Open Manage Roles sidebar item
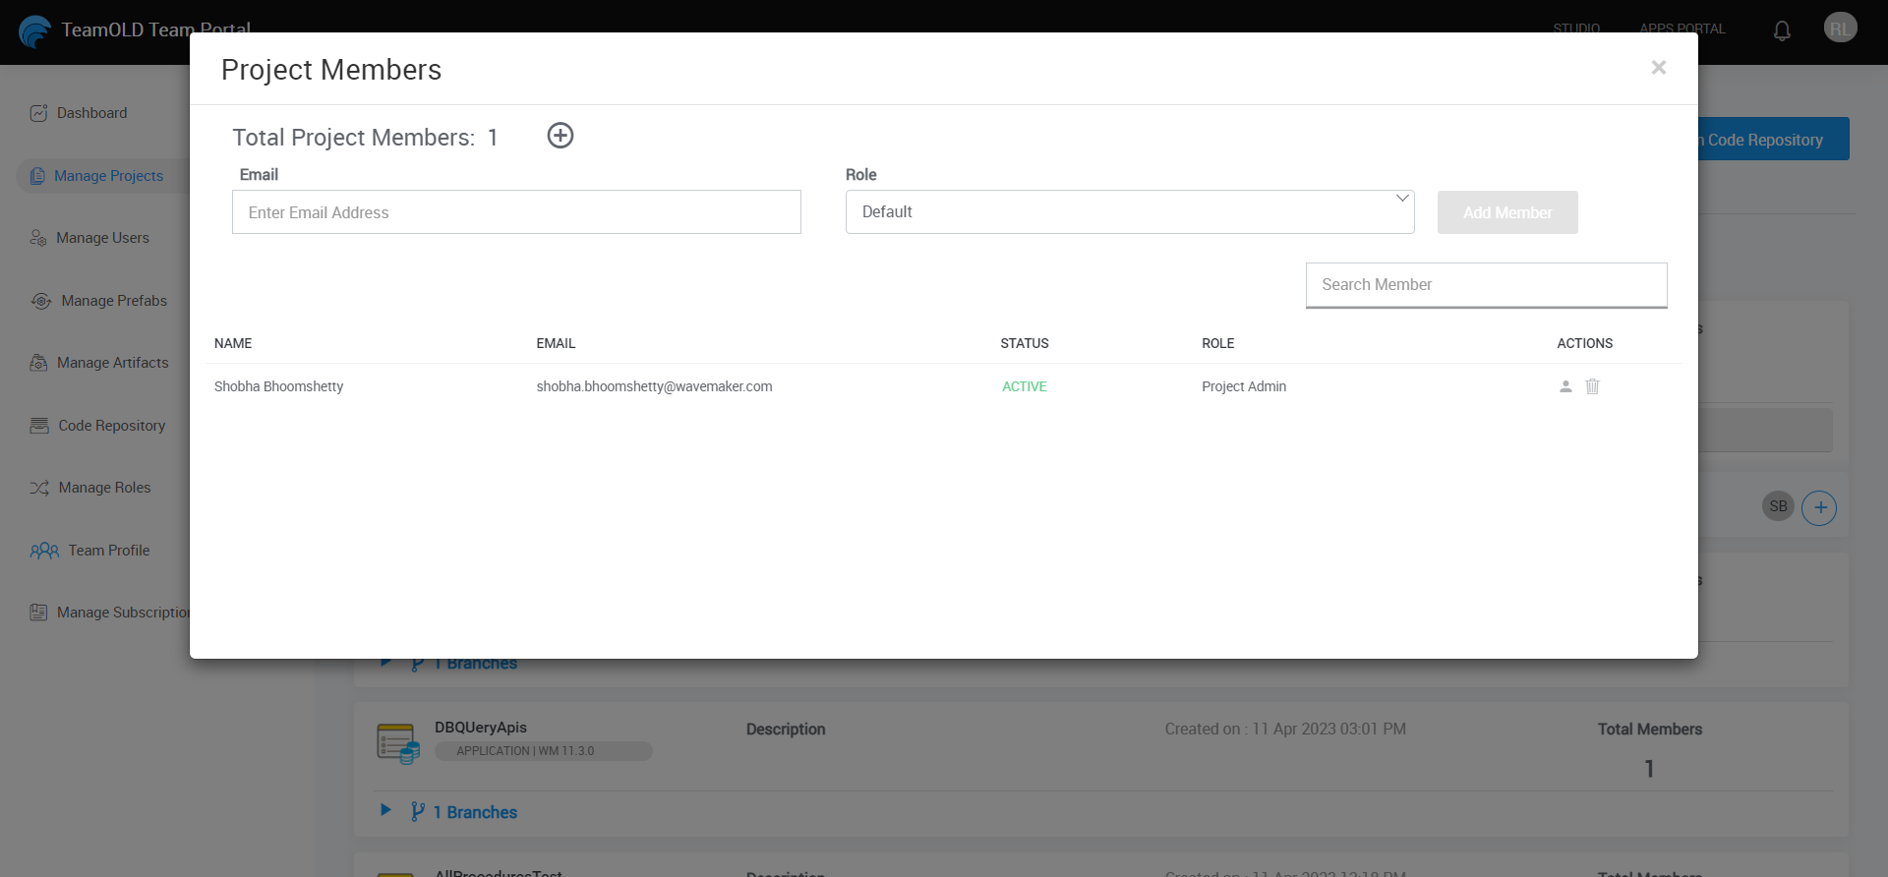Viewport: 1888px width, 877px height. (x=104, y=488)
